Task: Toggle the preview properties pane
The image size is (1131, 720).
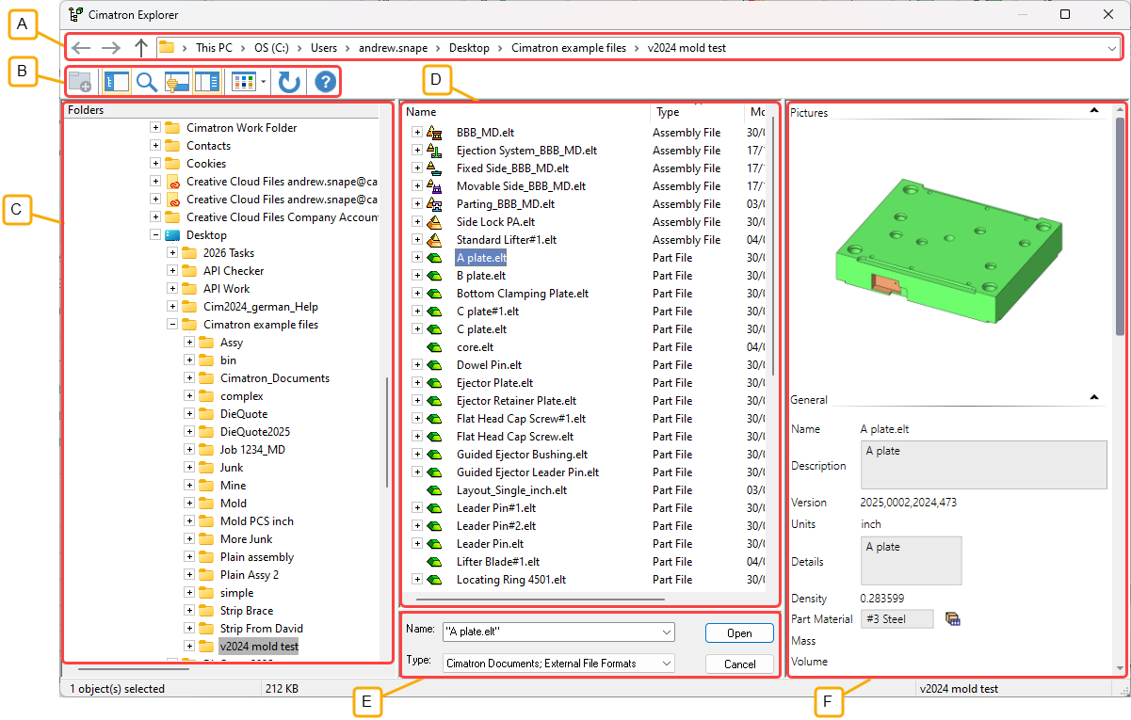Action: [207, 82]
